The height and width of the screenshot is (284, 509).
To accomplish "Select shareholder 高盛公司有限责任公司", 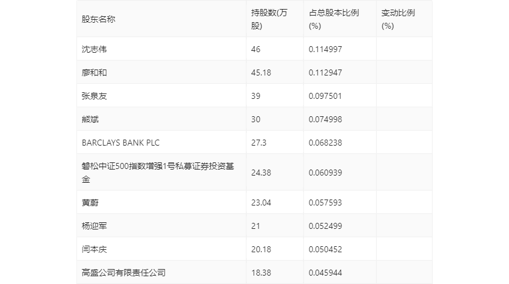I will (123, 273).
